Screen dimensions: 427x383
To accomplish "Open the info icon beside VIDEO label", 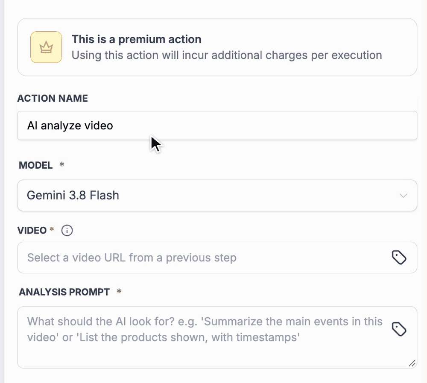I will 67,231.
